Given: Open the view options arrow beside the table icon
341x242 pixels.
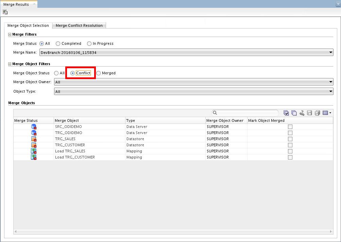Looking at the screenshot, I should (x=330, y=113).
